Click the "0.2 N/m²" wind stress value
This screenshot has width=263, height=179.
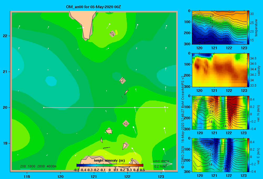point(161,166)
